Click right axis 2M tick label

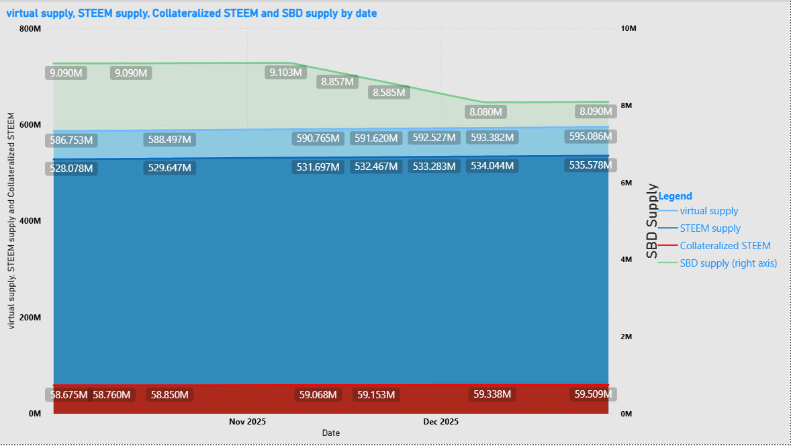point(626,337)
